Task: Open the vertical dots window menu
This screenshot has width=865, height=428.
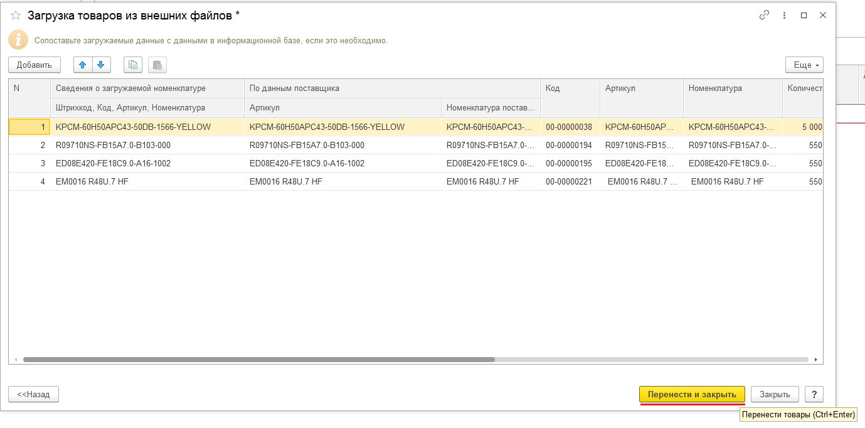Action: (784, 16)
